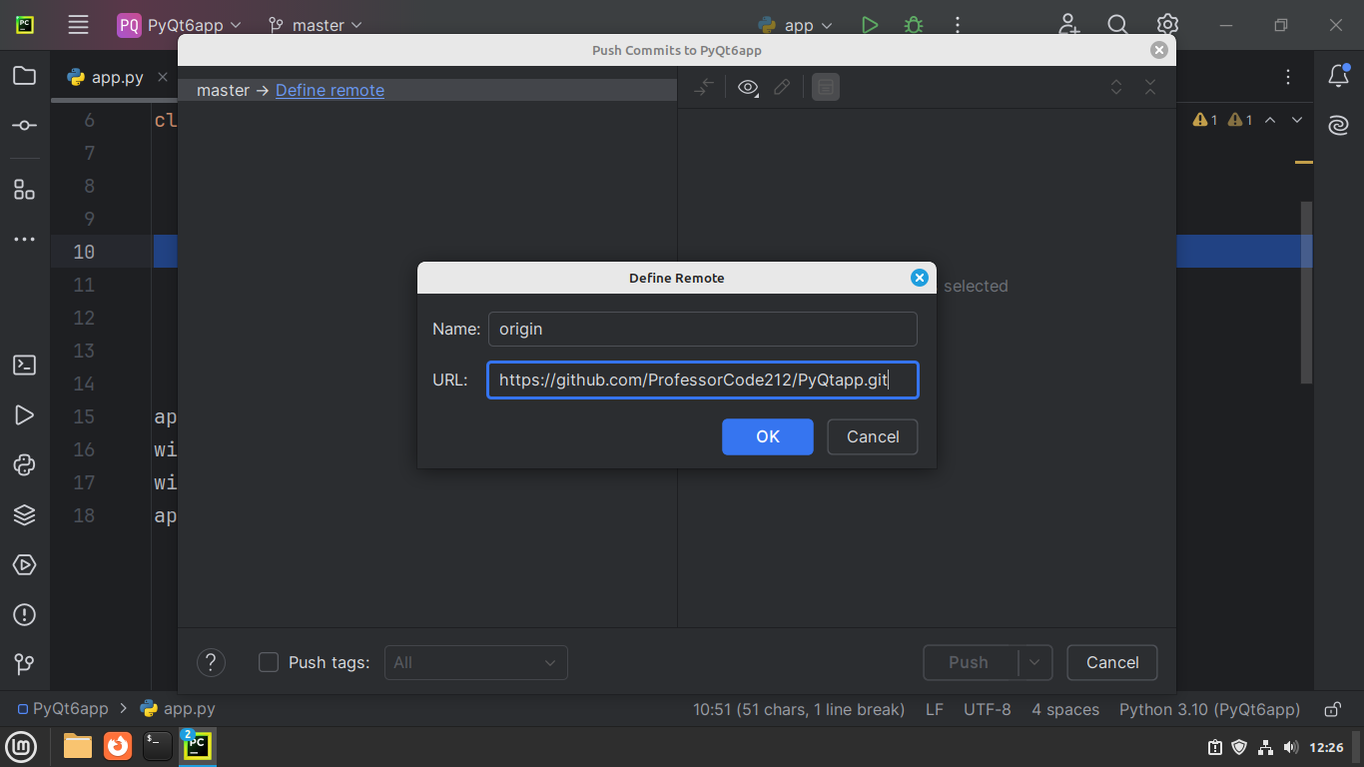Viewport: 1364px width, 767px height.
Task: Click the Define remote link
Action: tap(330, 90)
